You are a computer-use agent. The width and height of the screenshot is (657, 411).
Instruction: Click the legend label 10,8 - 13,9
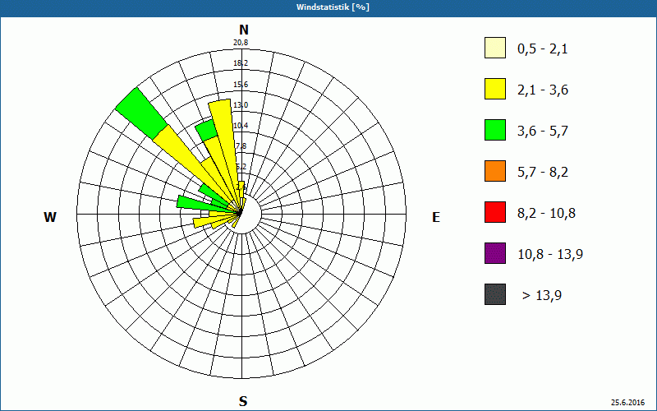pos(550,255)
